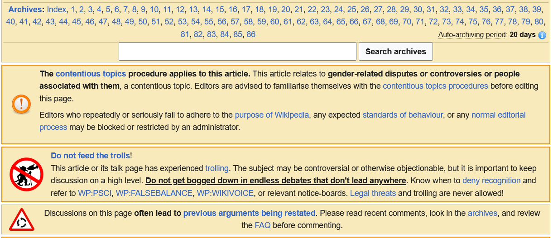Open archive page 39
This screenshot has height=238, width=553.
(537, 10)
